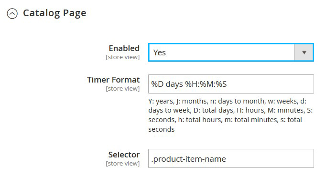The height and width of the screenshot is (177, 326).
Task: Place cursor before %D in Timer Format field
Action: pyautogui.click(x=151, y=84)
